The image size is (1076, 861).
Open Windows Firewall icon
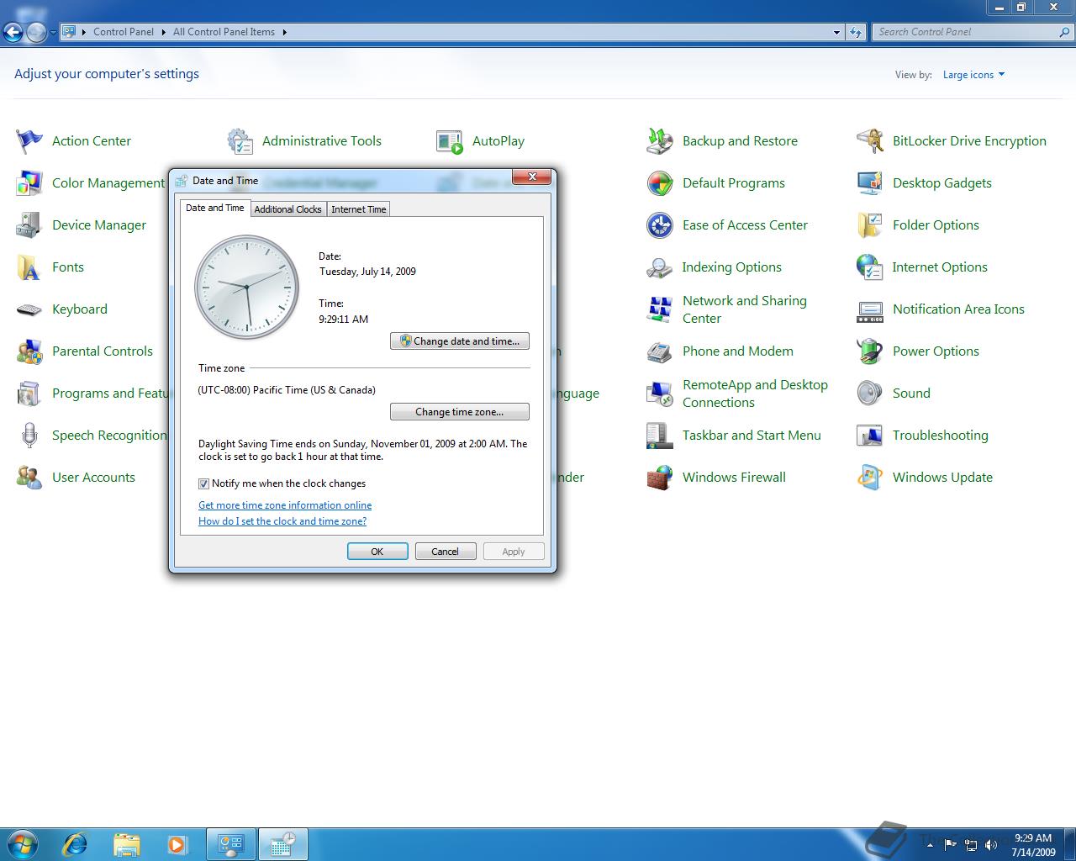click(660, 477)
